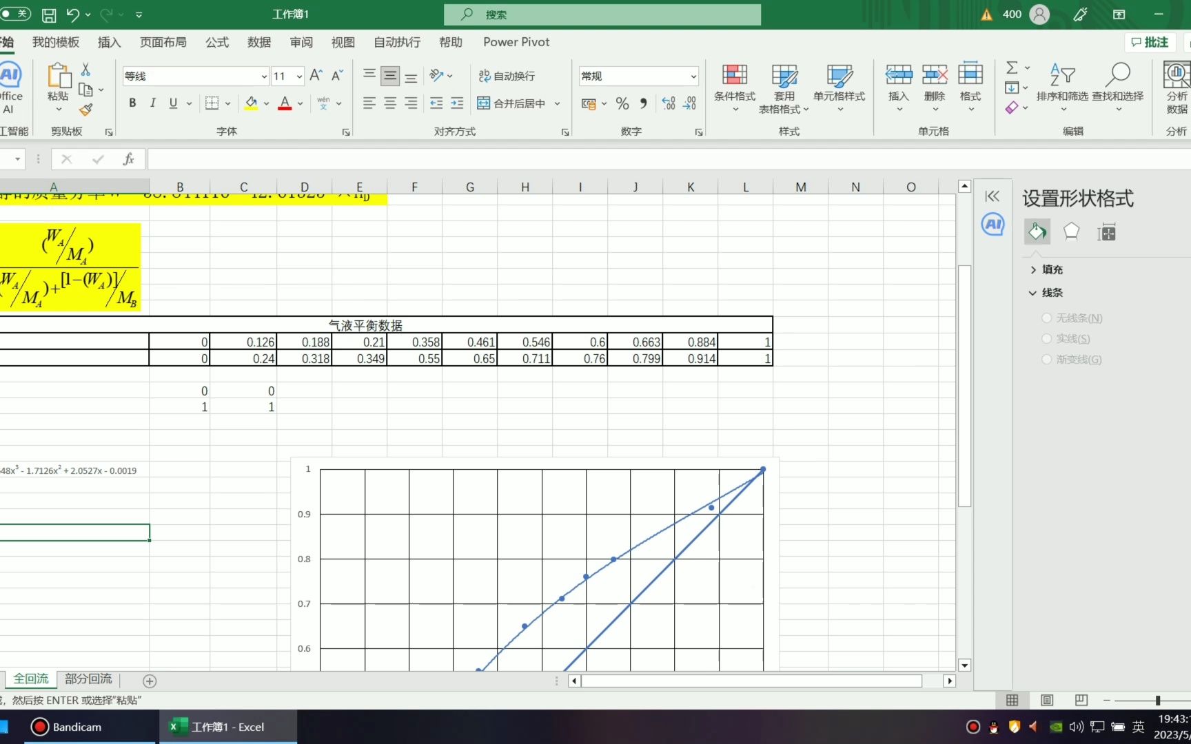
Task: Open AutoSum sigma tool
Action: [1012, 68]
